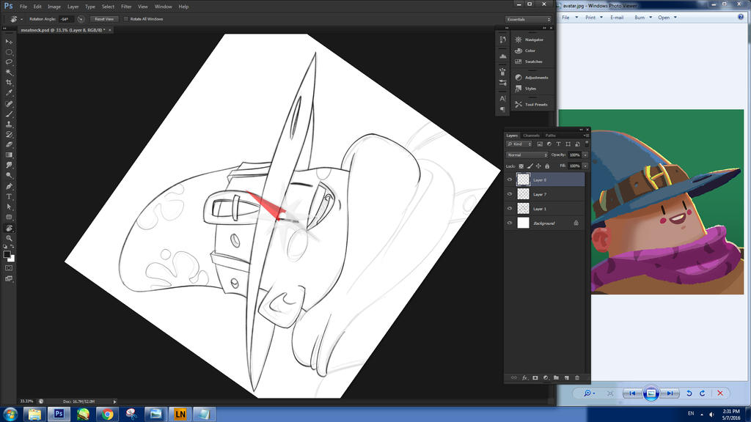
Task: Select the Lasso tool
Action: pyautogui.click(x=9, y=62)
